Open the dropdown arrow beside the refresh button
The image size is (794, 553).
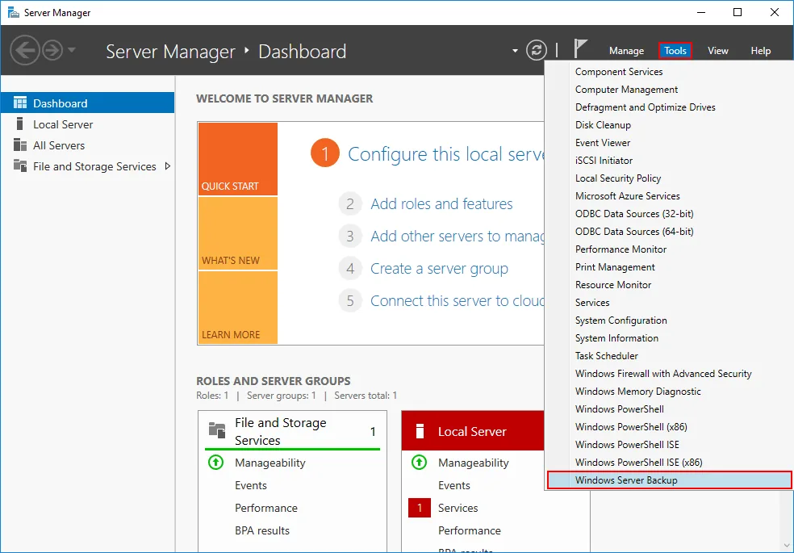click(516, 50)
